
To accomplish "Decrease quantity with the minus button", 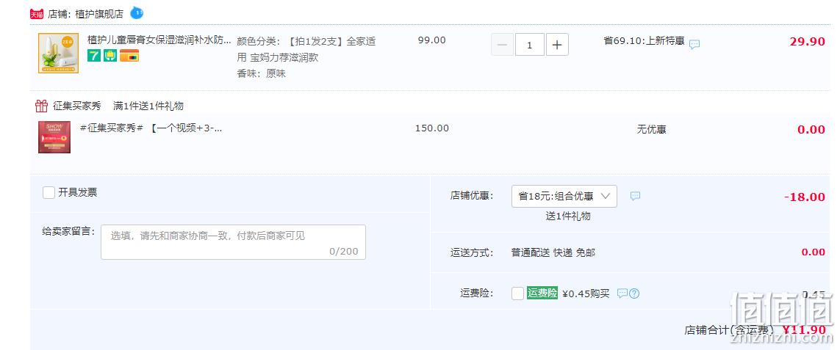I will 502,45.
